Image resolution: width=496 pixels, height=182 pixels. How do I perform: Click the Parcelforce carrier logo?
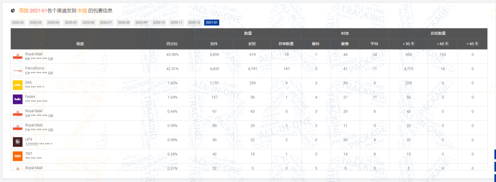pyautogui.click(x=18, y=71)
